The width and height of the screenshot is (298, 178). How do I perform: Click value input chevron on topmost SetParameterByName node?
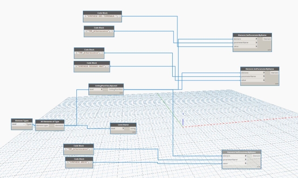pyautogui.click(x=256, y=46)
